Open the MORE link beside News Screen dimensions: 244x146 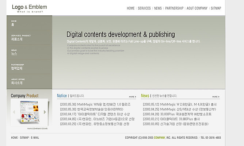tap(216, 97)
